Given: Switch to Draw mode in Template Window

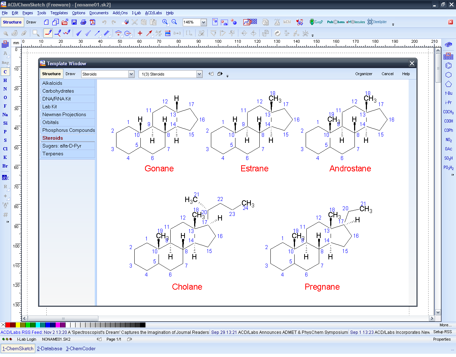Looking at the screenshot, I should [x=71, y=74].
